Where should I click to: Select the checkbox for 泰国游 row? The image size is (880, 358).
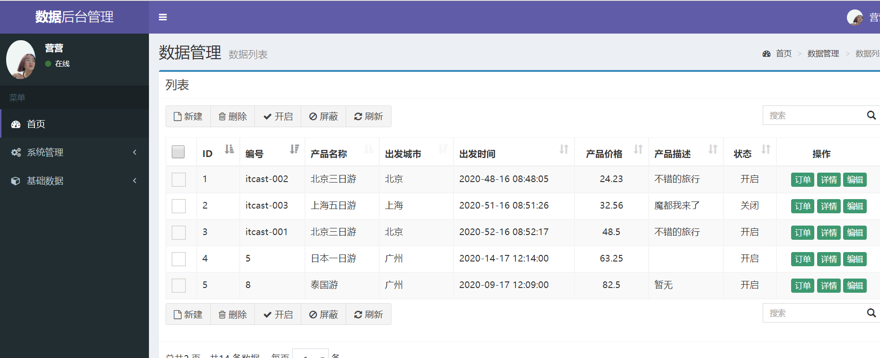point(179,286)
